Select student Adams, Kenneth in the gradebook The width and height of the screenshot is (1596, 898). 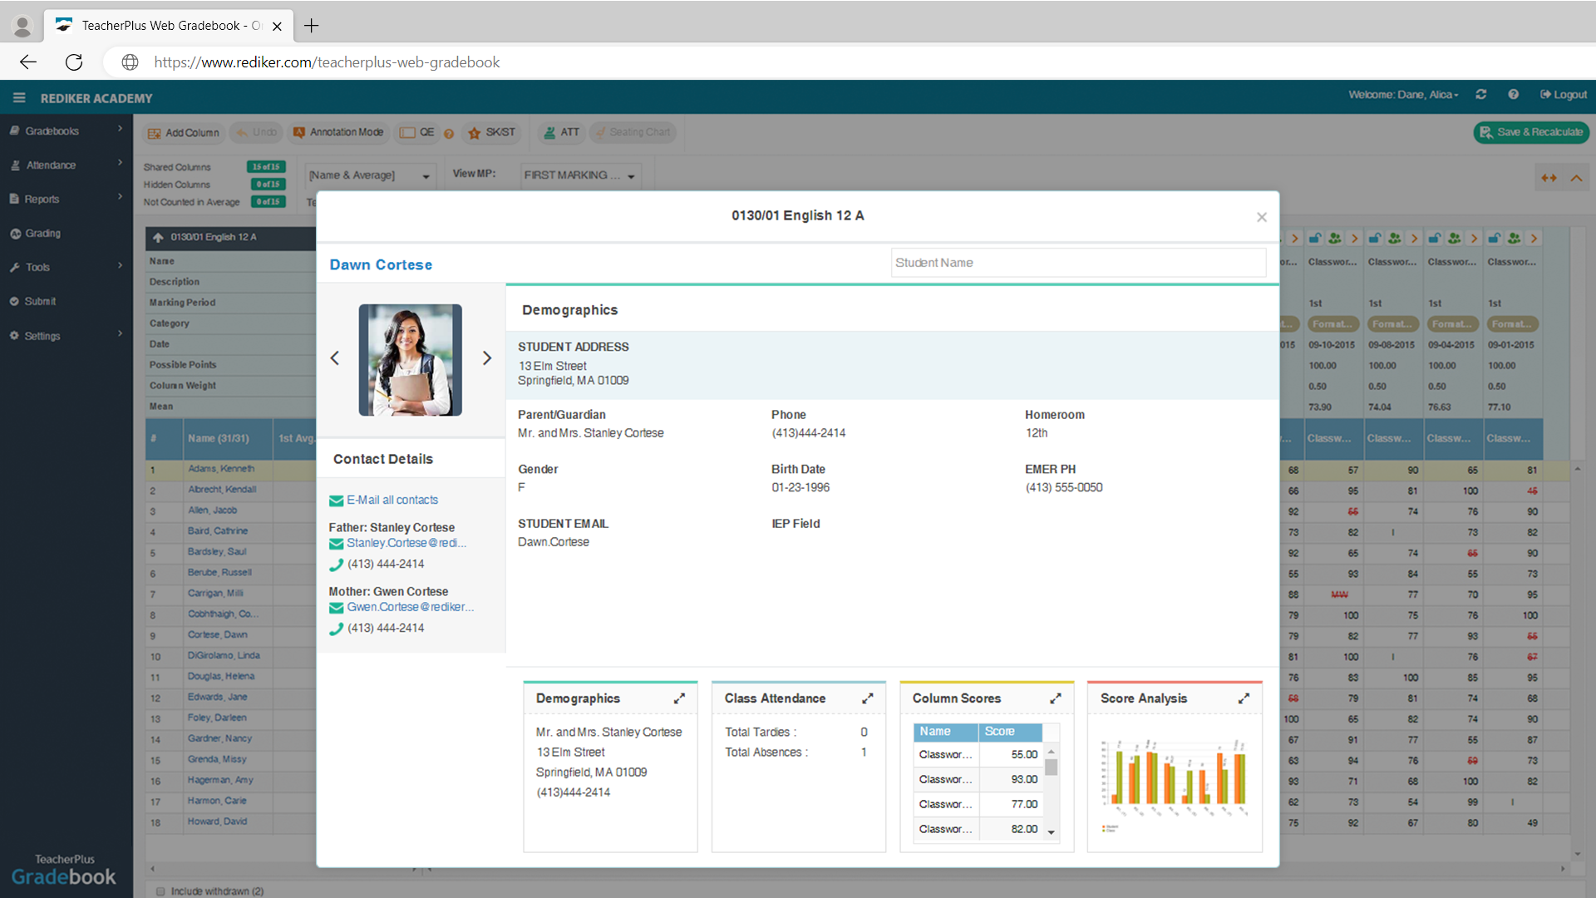click(221, 469)
